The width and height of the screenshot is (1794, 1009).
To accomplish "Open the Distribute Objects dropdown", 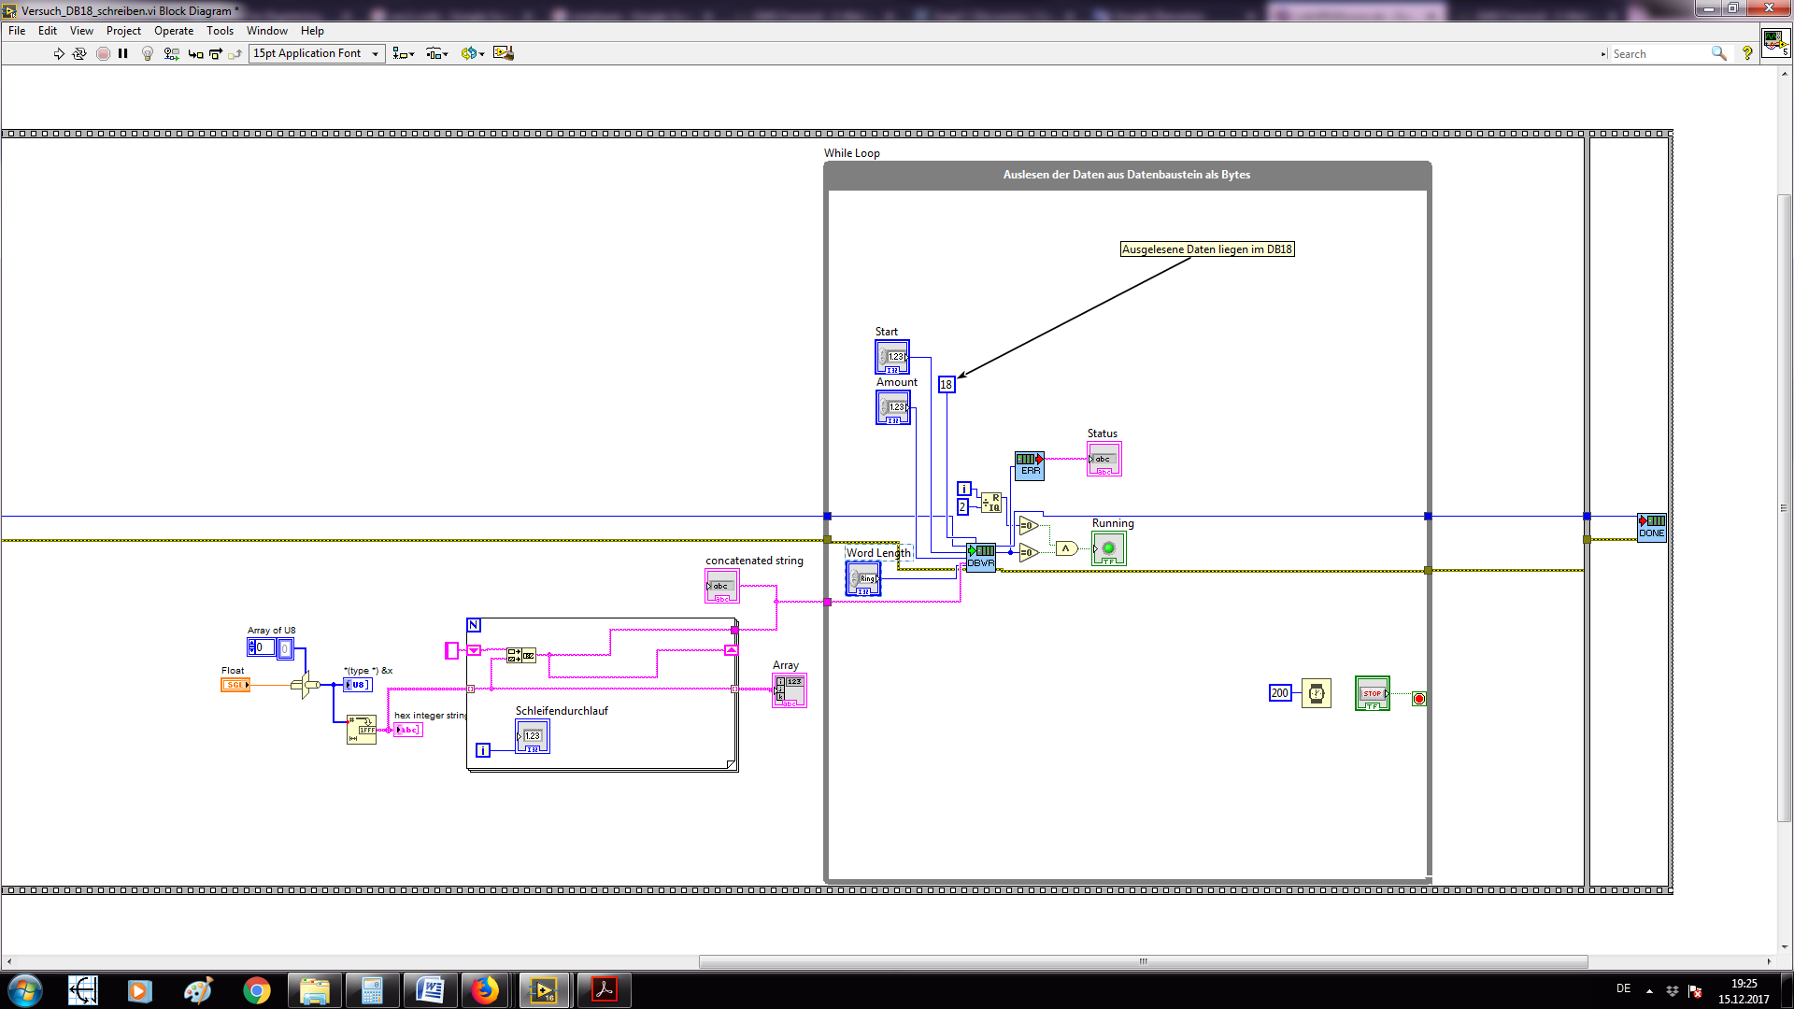I will (x=437, y=54).
